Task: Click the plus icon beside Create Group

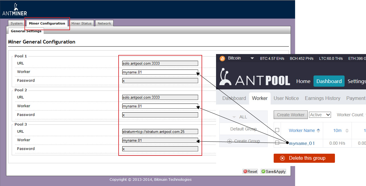Action: click(230, 141)
